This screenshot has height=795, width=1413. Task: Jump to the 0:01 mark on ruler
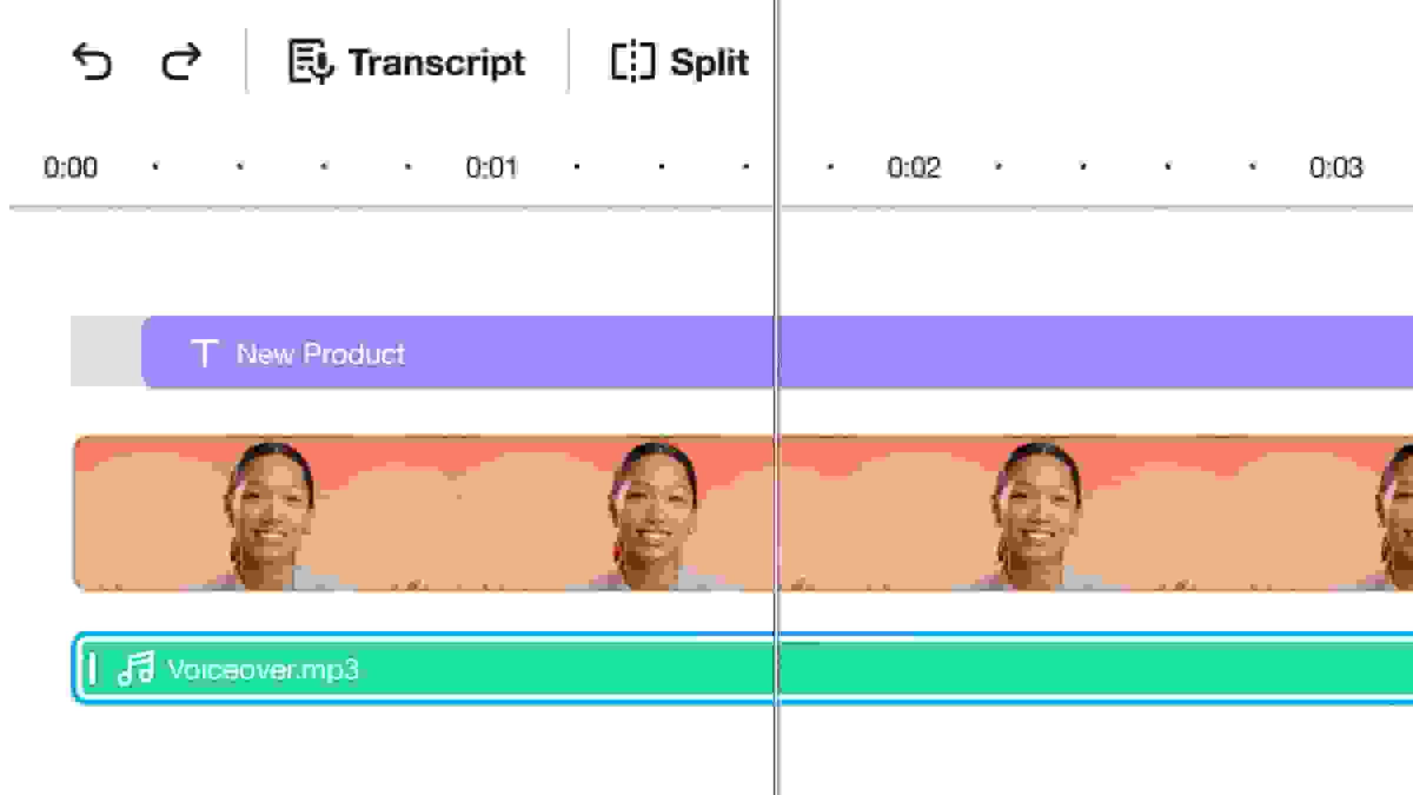[x=492, y=168]
